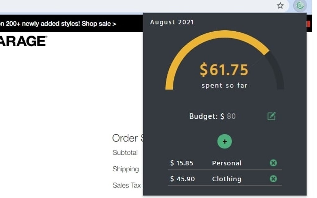317x198 pixels.
Task: Click the $61.75 spent so far total
Action: coord(223,70)
